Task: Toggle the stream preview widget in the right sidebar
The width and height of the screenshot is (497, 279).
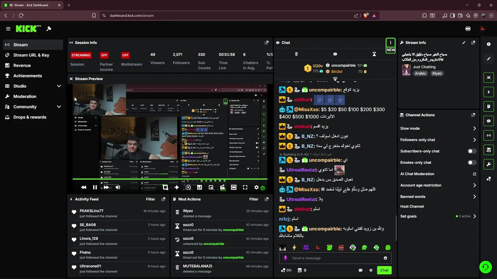Action: point(488,77)
